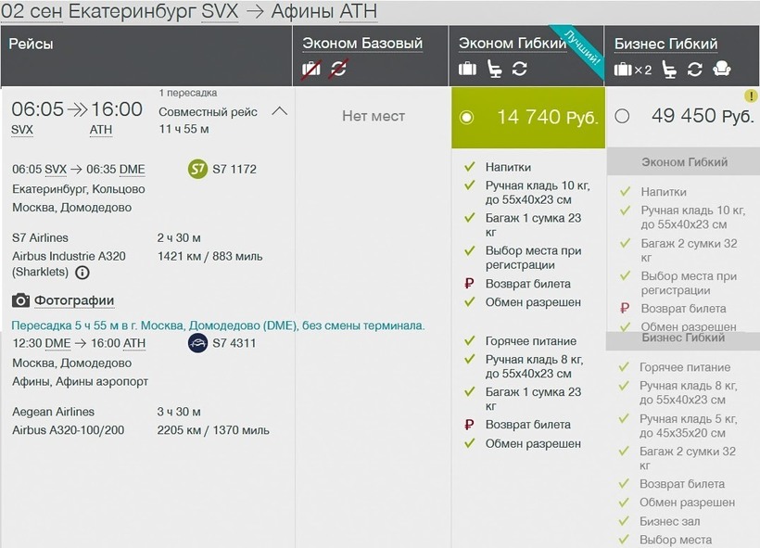Collapse the flight details chevron
760x548 pixels.
coord(280,111)
